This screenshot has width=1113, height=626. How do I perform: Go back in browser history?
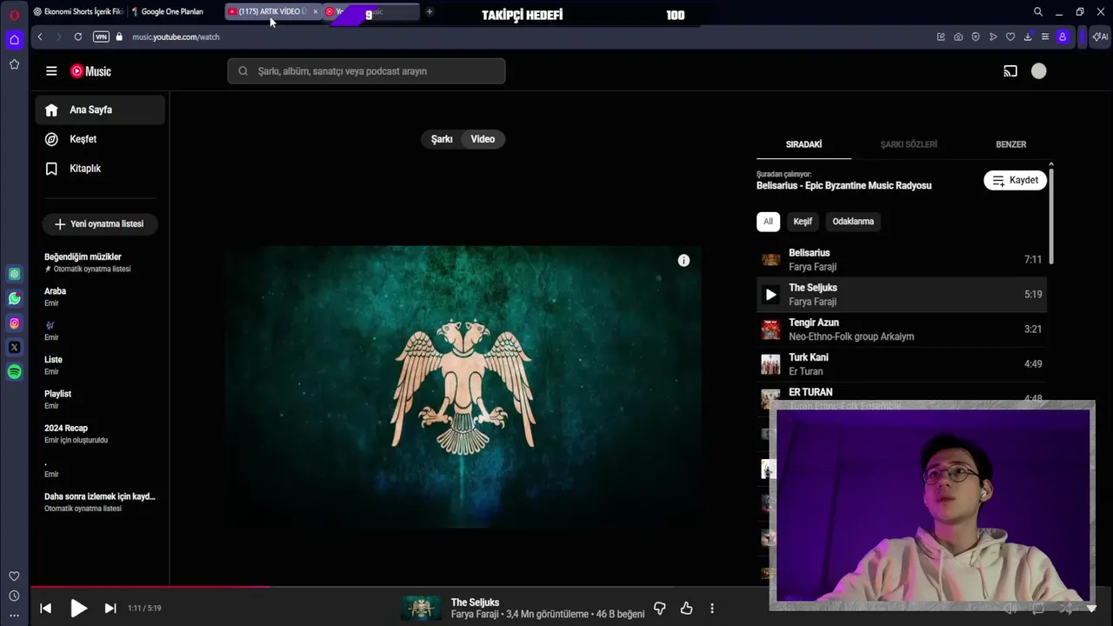40,37
